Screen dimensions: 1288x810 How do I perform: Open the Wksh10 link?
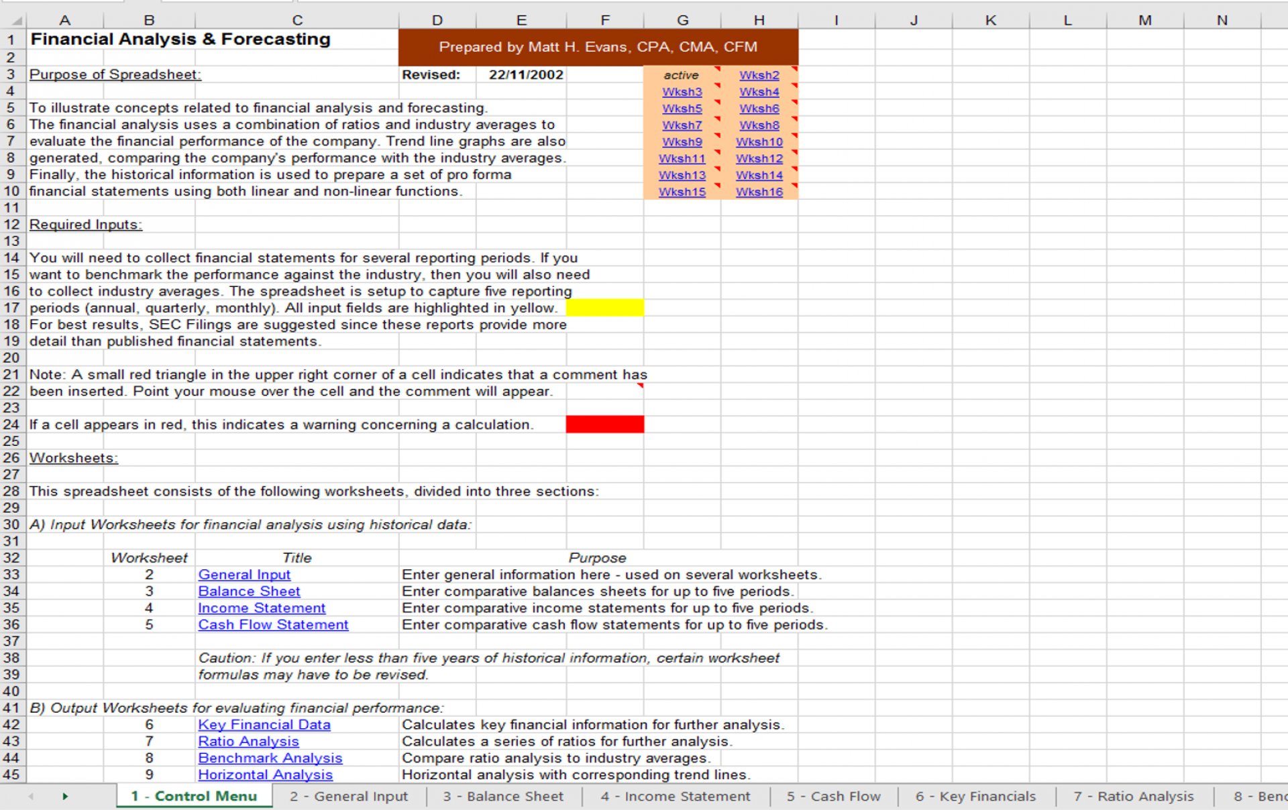click(759, 142)
